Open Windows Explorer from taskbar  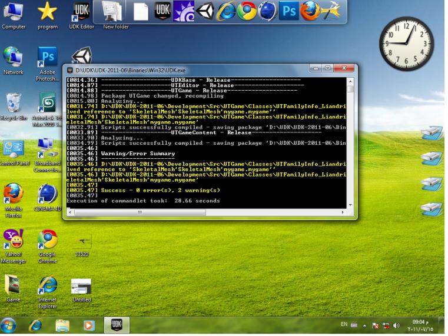(x=62, y=324)
